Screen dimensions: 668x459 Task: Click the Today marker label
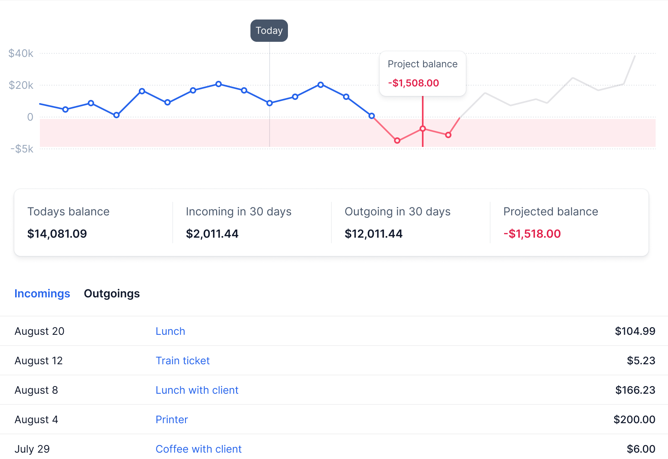click(269, 31)
